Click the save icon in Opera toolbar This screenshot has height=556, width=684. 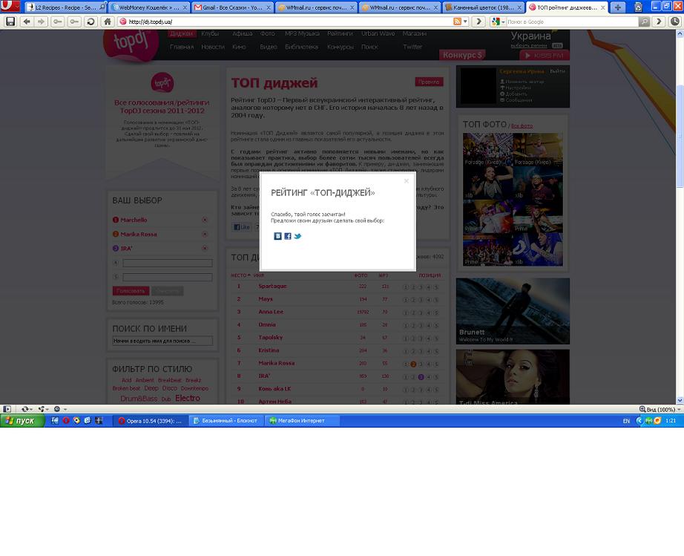pos(10,22)
